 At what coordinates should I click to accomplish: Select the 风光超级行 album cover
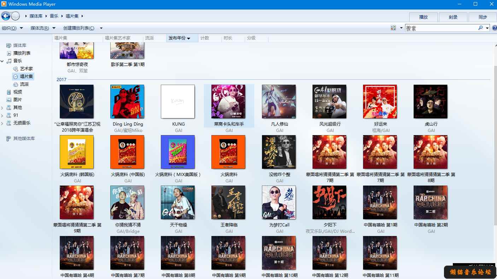(329, 102)
